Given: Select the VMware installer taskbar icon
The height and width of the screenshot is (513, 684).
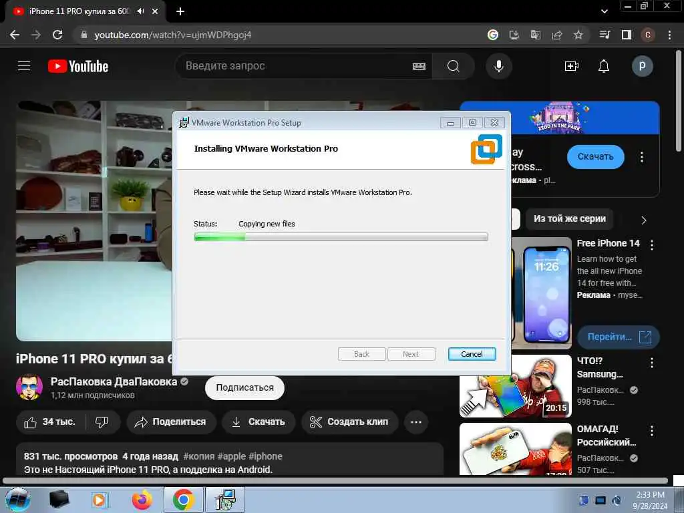Looking at the screenshot, I should coord(225,500).
